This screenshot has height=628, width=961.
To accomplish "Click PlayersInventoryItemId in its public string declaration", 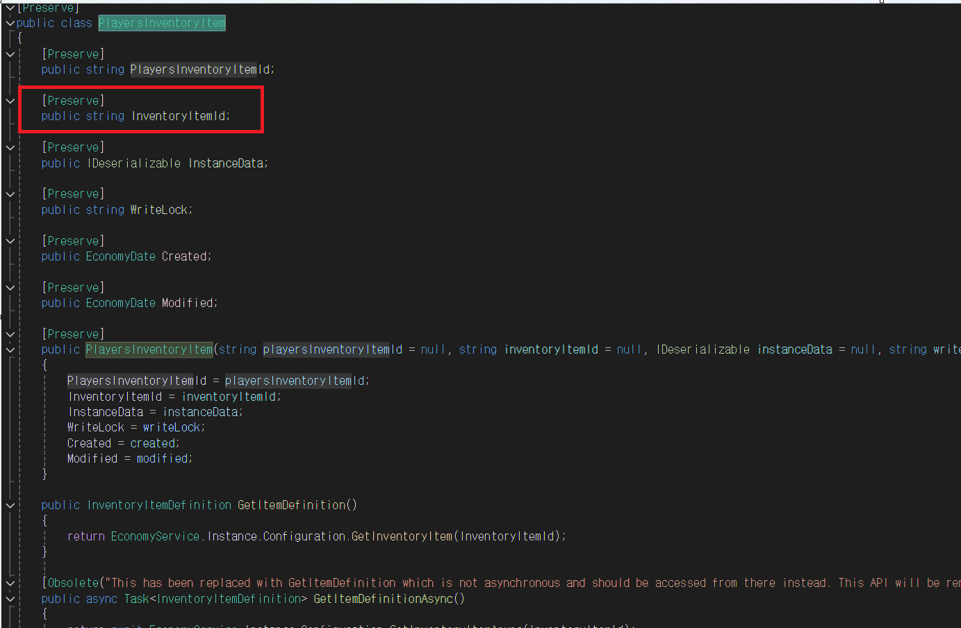I will pos(200,69).
